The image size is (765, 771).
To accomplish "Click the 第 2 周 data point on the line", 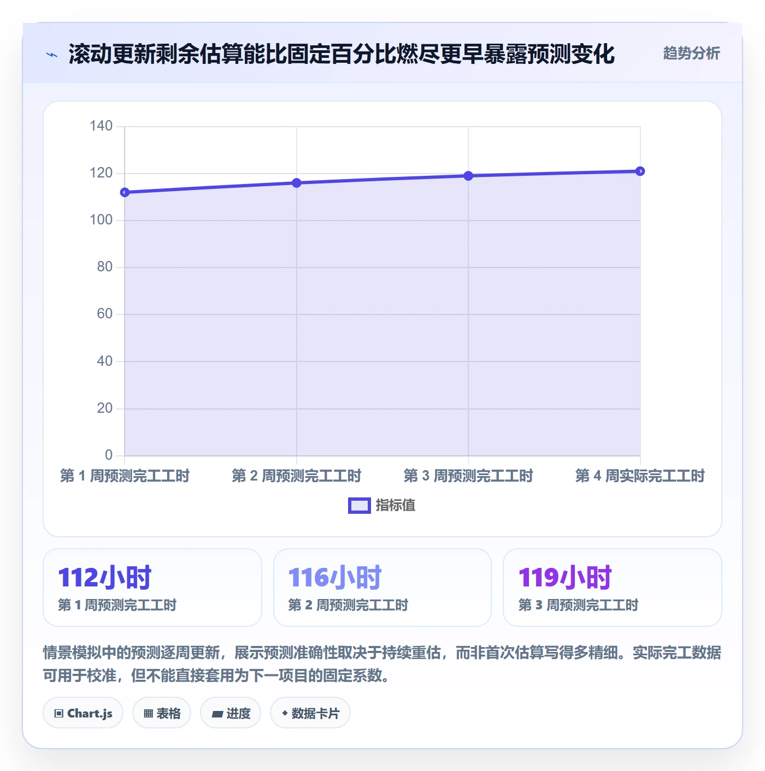I will (x=297, y=183).
